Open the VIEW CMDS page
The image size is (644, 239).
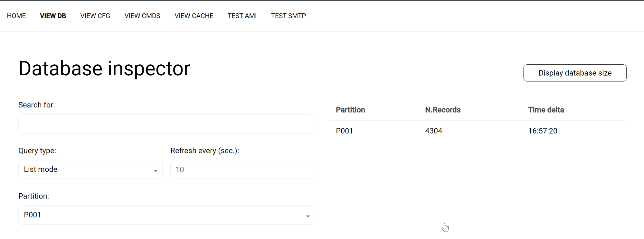pyautogui.click(x=142, y=16)
